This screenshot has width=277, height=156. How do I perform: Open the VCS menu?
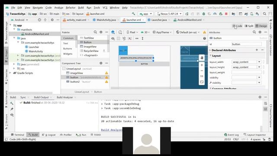click(x=105, y=8)
